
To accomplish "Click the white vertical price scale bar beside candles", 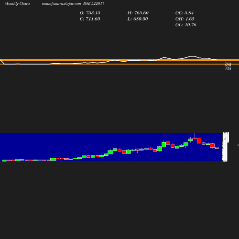I will pos(226,147).
